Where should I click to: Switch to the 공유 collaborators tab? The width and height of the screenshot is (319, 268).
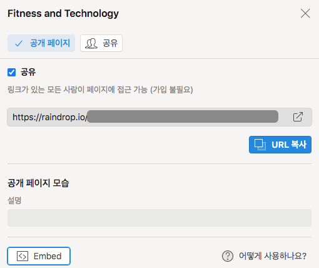point(101,43)
